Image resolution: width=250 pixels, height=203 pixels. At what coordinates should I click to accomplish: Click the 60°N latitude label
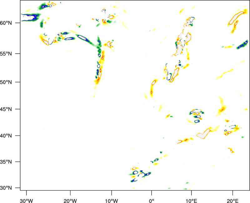pos(6,23)
